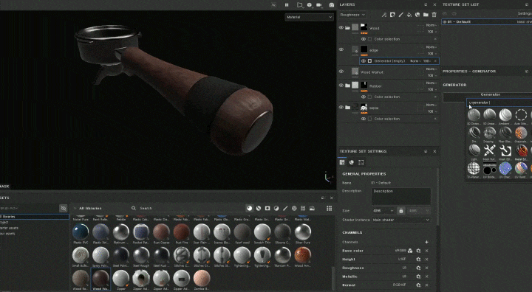The image size is (532, 292).
Task: Remove the Height channel with its X
Action: coord(427,260)
